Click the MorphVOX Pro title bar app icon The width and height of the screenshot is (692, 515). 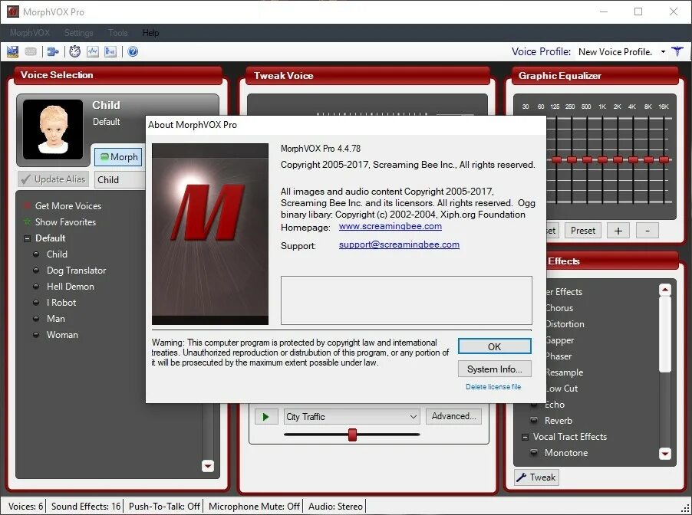(13, 12)
